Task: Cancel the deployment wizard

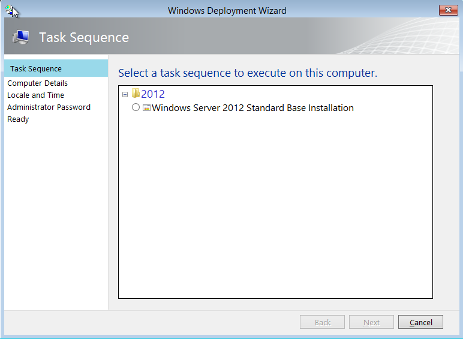Action: (420, 322)
